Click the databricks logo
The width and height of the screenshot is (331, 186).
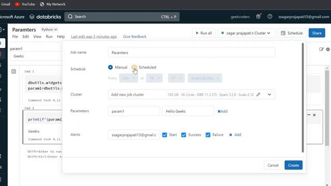[x=45, y=17]
